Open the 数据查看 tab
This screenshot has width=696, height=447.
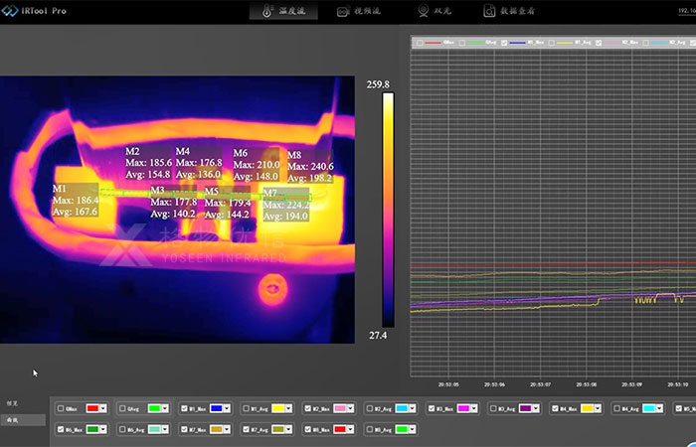(517, 12)
